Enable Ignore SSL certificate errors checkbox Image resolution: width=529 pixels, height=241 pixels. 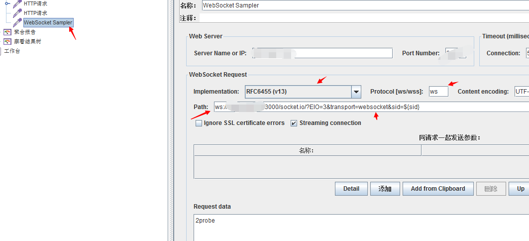[x=199, y=123]
